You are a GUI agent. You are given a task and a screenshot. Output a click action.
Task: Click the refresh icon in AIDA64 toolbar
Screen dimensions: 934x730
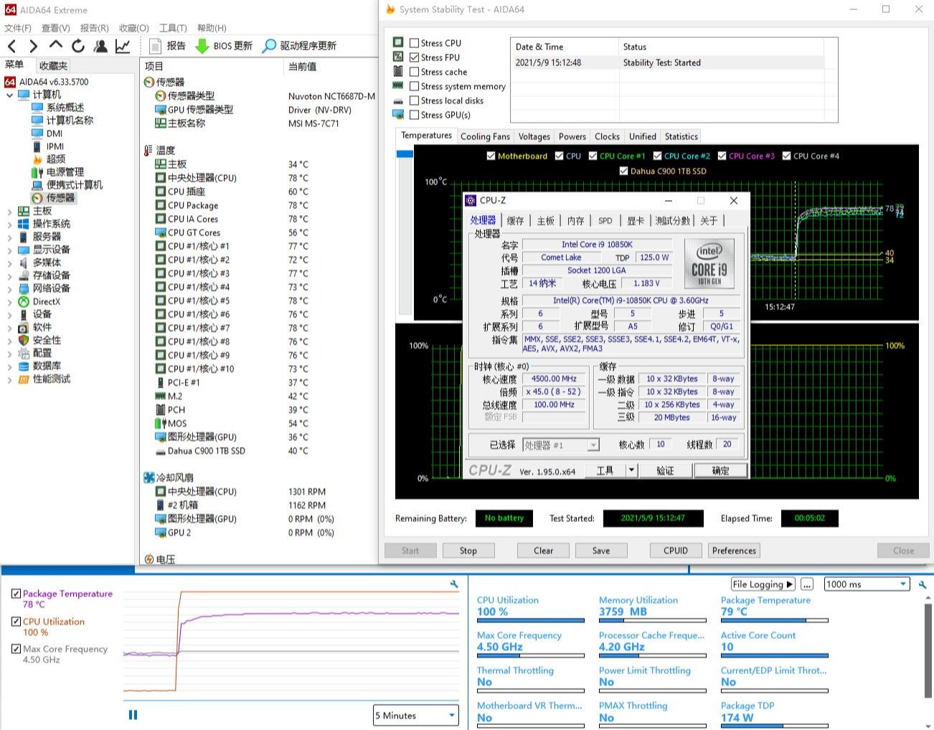[78, 46]
